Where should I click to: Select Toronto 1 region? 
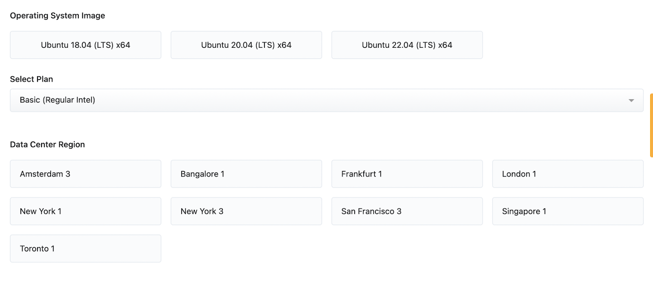(x=85, y=248)
